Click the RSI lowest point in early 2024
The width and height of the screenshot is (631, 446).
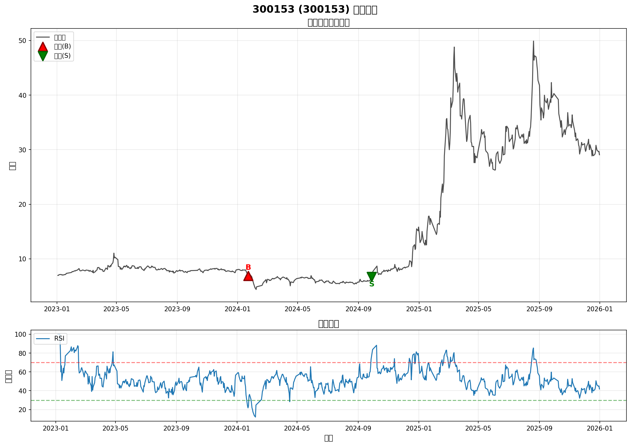tap(255, 417)
